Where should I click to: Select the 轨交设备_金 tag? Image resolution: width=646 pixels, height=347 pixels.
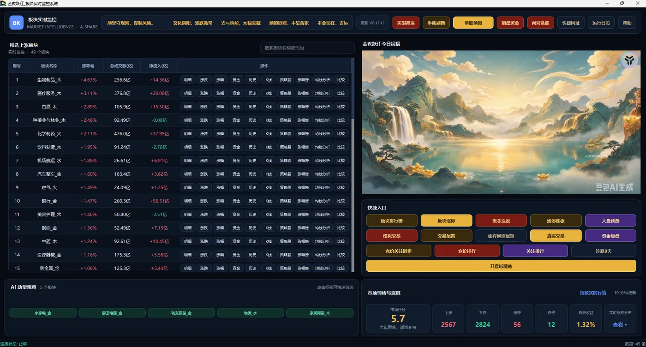181,313
